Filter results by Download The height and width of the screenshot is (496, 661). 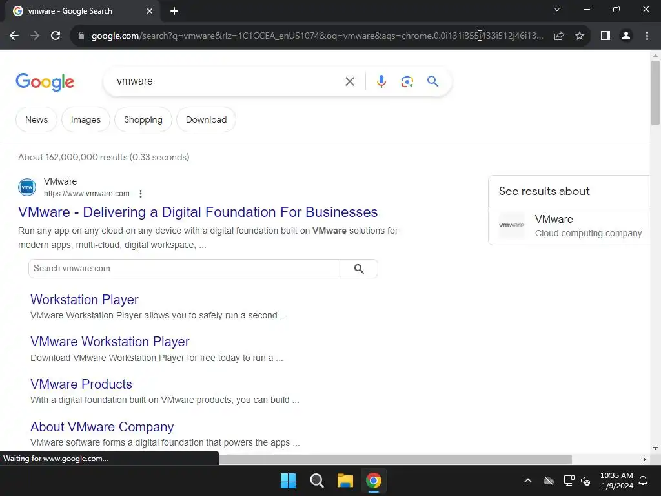[206, 119]
